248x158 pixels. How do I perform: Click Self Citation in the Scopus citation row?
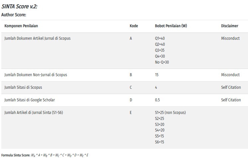231,87
